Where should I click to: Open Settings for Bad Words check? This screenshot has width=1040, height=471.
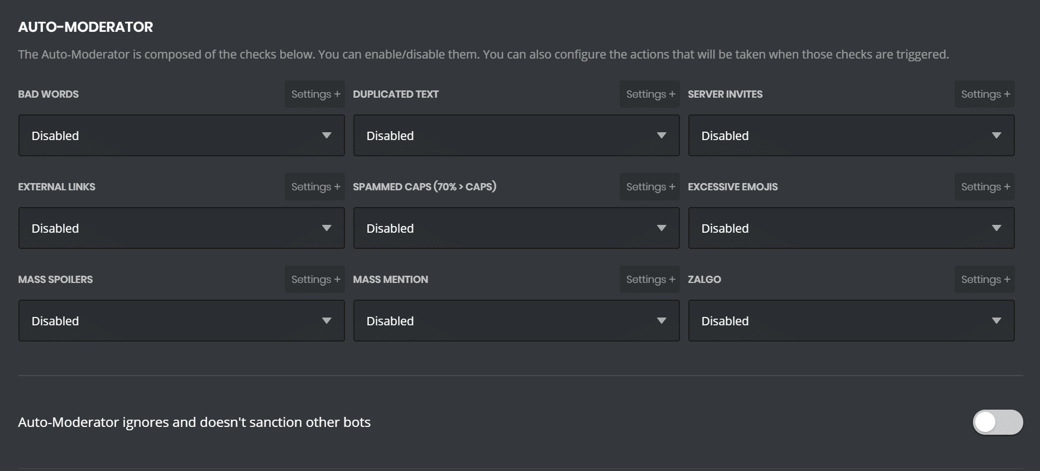[315, 94]
